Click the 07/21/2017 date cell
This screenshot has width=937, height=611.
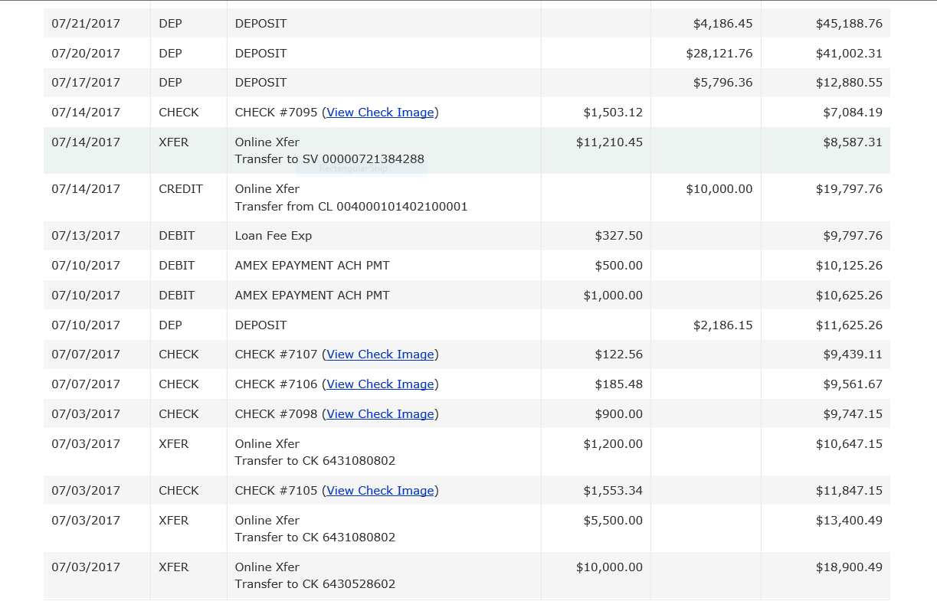(x=86, y=24)
